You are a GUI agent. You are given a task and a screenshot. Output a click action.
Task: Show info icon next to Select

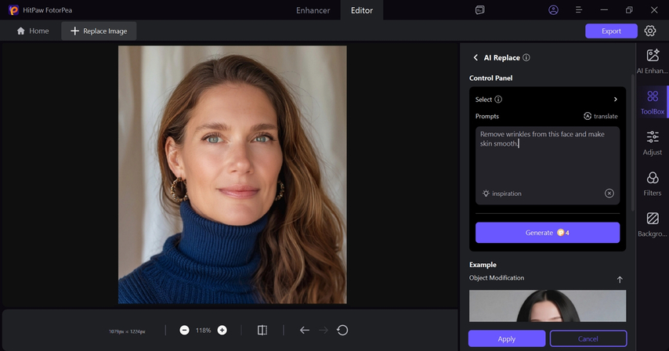[x=498, y=100]
